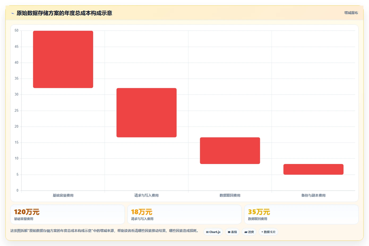Click the 表格 tag chip
The image size is (369, 246).
[232, 232]
